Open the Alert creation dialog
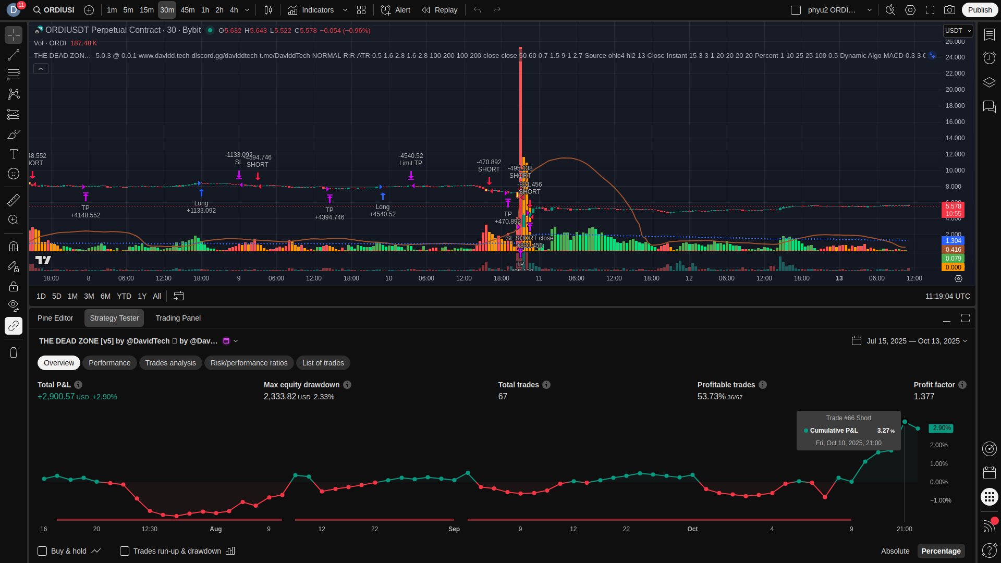 coord(395,10)
